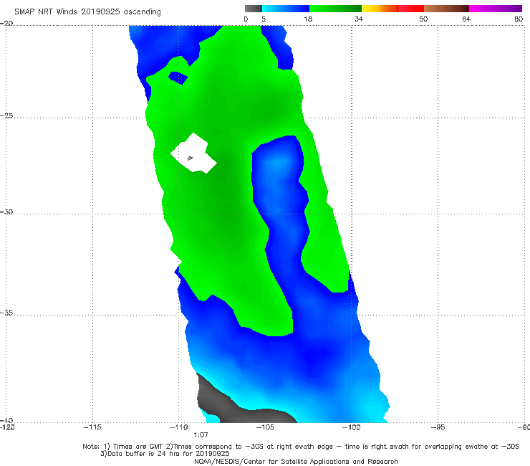This screenshot has height=466, width=530.
Task: Click the red segment of the color bar
Action: (x=411, y=9)
